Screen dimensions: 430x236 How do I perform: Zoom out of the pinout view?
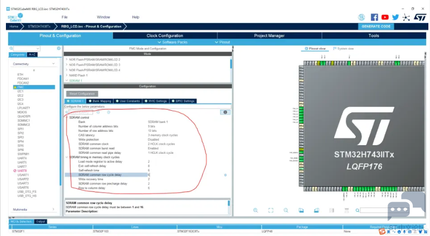(286, 210)
